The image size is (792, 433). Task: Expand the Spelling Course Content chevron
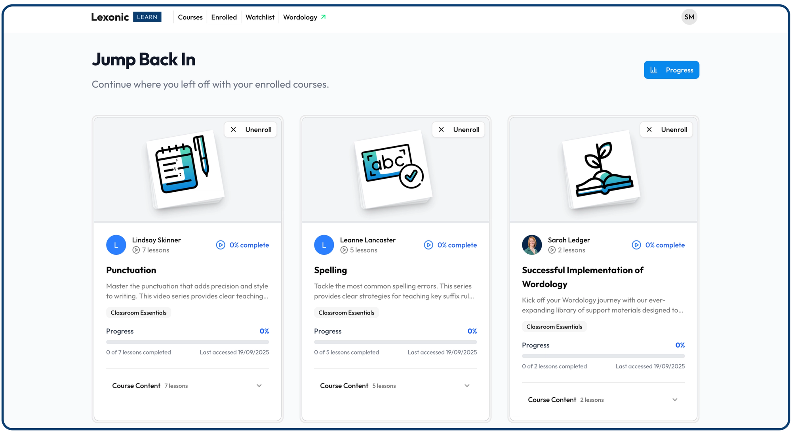467,385
